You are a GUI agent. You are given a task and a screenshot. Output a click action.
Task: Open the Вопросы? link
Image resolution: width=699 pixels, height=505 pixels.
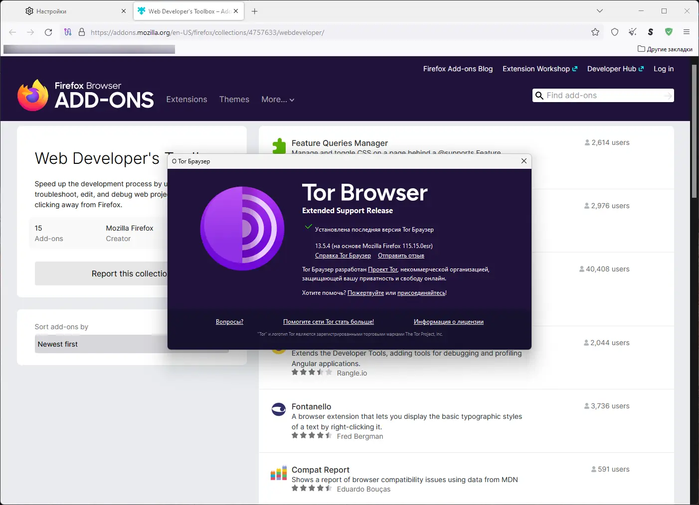[x=229, y=322]
